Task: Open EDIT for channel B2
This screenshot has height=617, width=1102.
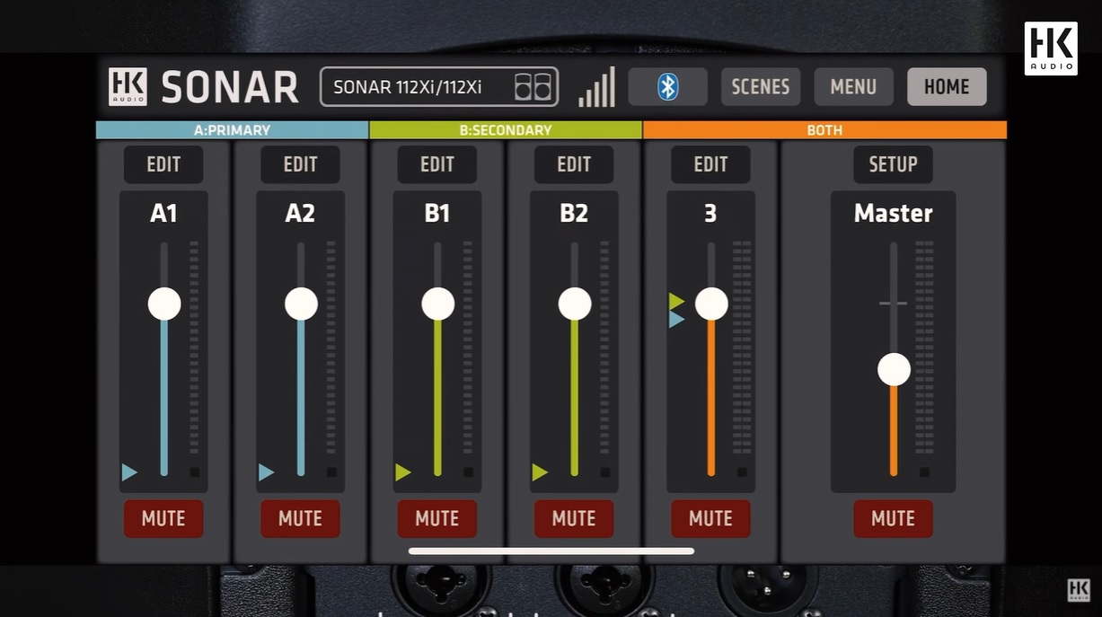Action: click(x=574, y=164)
